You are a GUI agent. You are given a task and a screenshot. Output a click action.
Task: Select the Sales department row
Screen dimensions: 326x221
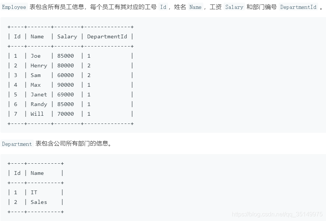pos(38,202)
